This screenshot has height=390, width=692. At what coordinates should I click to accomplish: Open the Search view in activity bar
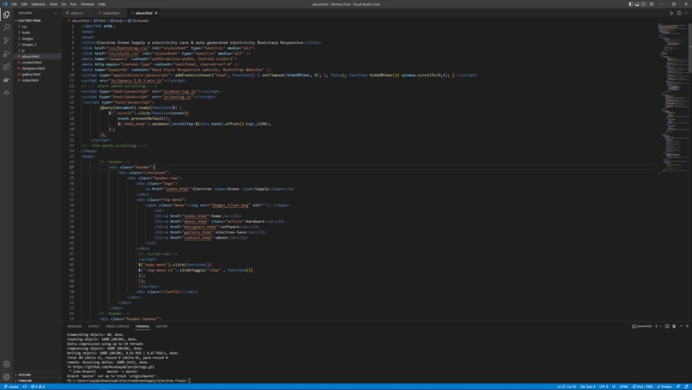point(6,27)
